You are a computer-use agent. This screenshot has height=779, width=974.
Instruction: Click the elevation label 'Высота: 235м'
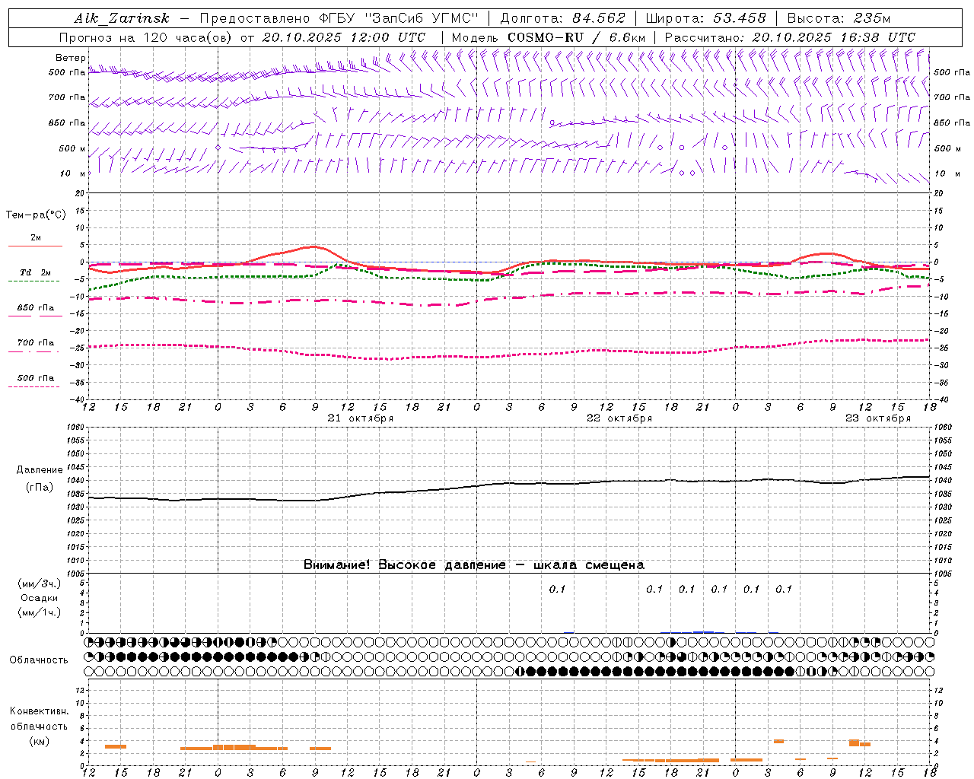coord(839,18)
